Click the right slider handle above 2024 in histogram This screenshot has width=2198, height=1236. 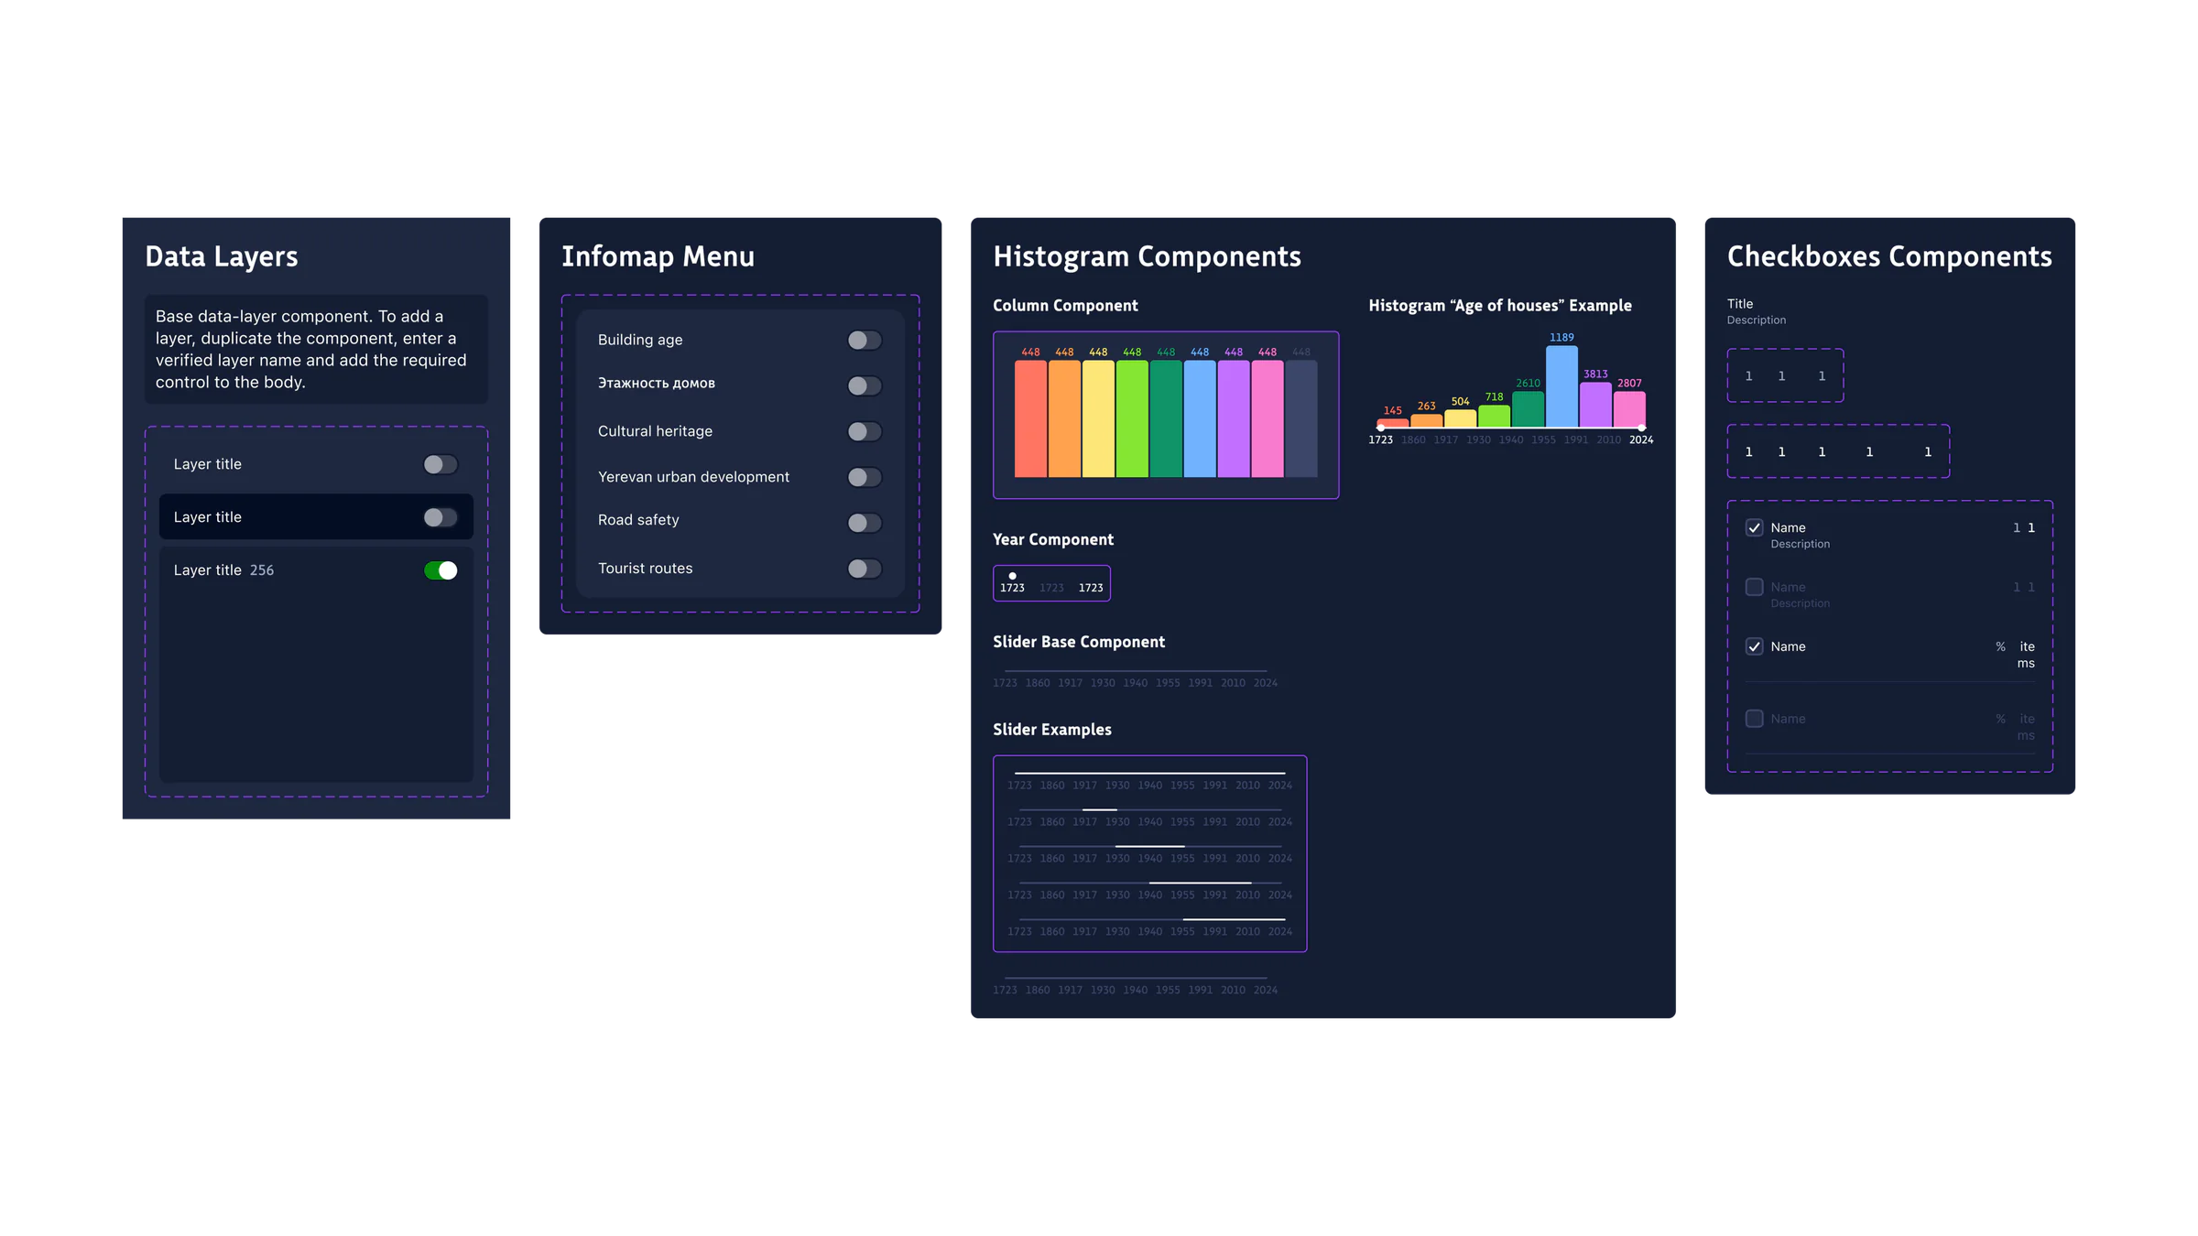coord(1641,428)
